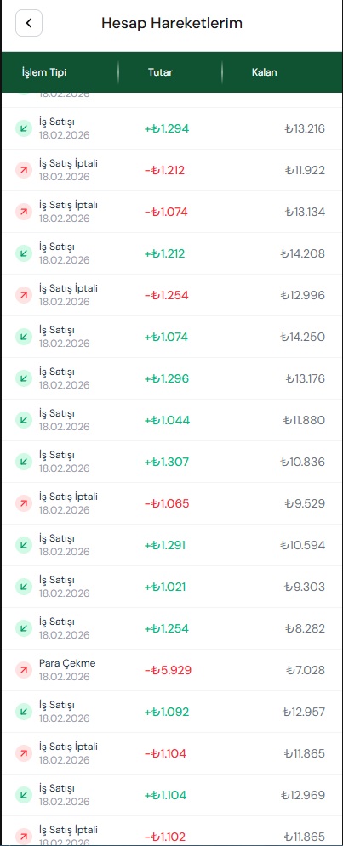Select the Kalan column header
This screenshot has height=846, width=343.
[264, 72]
